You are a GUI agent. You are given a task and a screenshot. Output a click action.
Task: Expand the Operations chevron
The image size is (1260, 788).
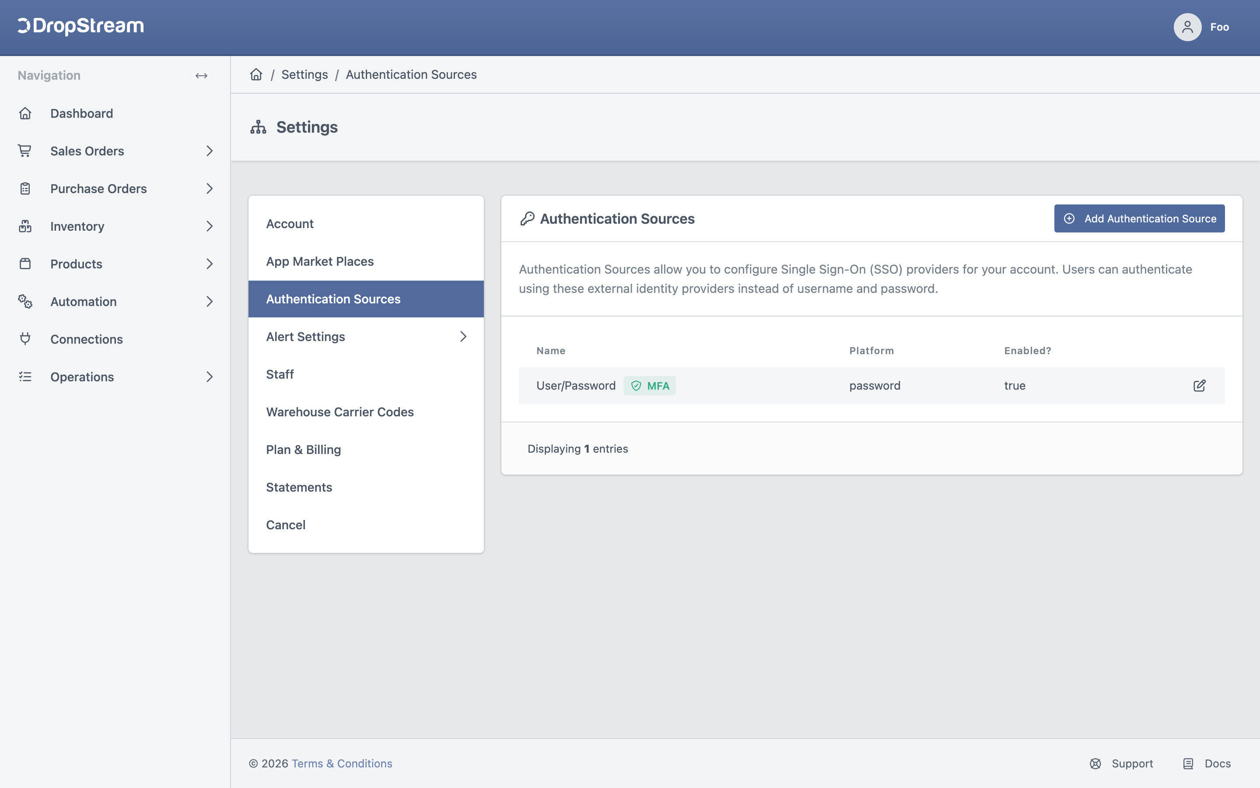pyautogui.click(x=209, y=376)
